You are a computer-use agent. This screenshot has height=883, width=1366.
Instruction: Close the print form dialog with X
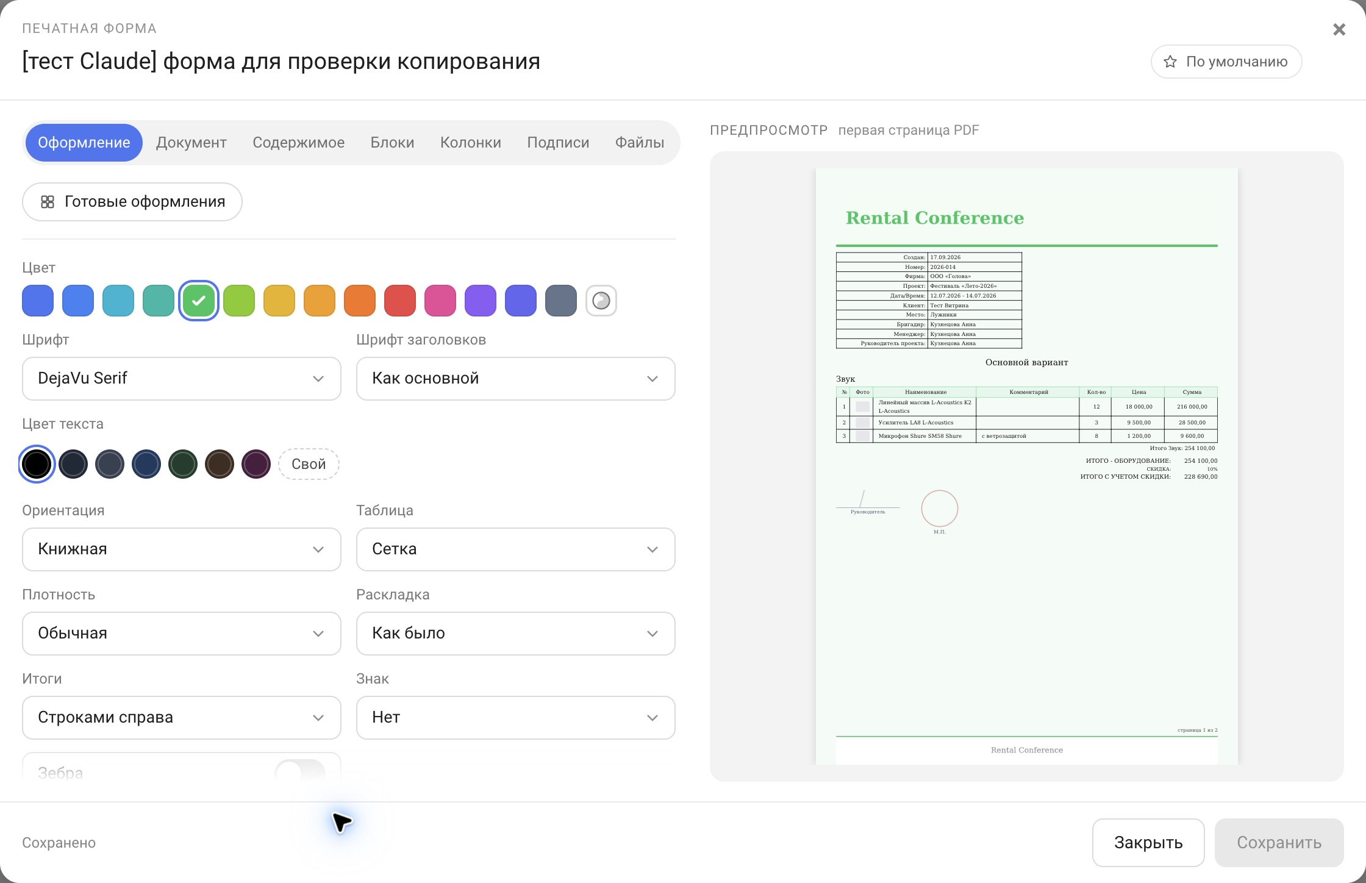coord(1339,29)
